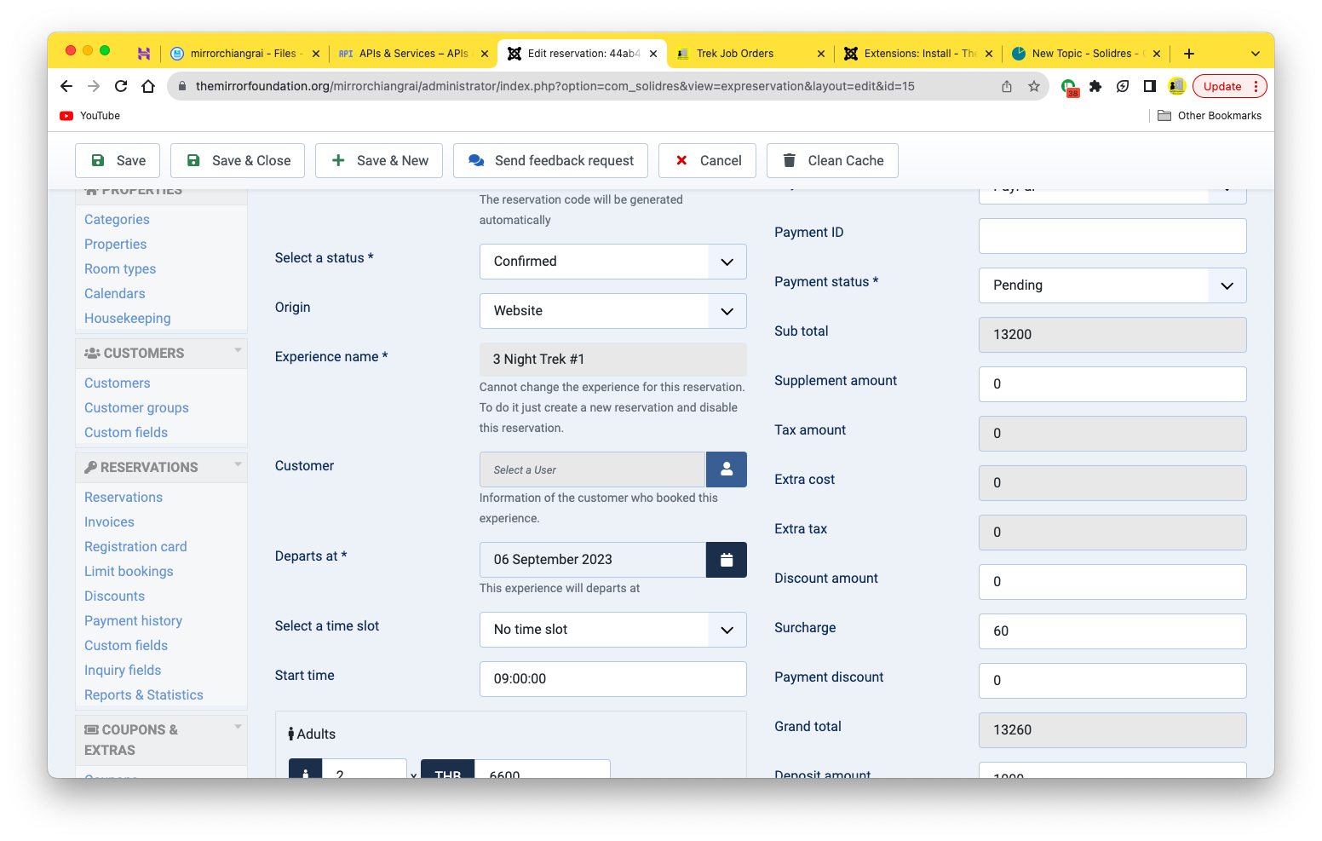Image resolution: width=1322 pixels, height=841 pixels.
Task: Open the Select a status dropdown
Action: pos(612,262)
